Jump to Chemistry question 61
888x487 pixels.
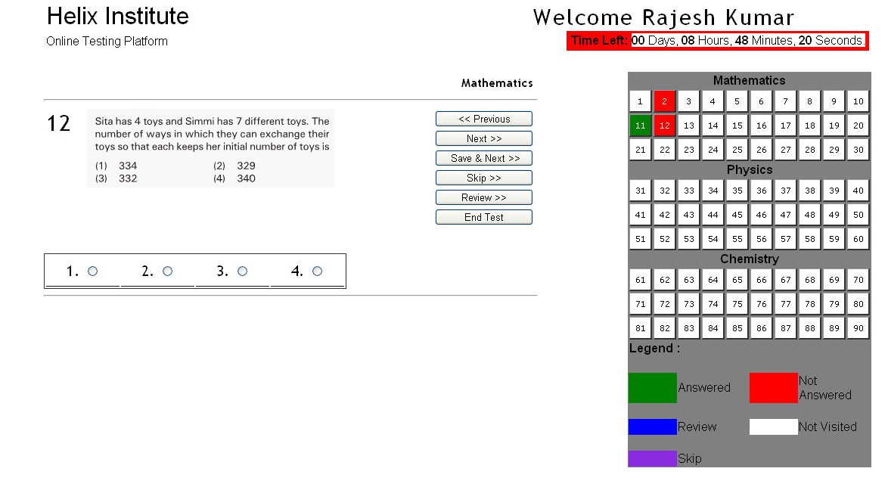[x=640, y=280]
